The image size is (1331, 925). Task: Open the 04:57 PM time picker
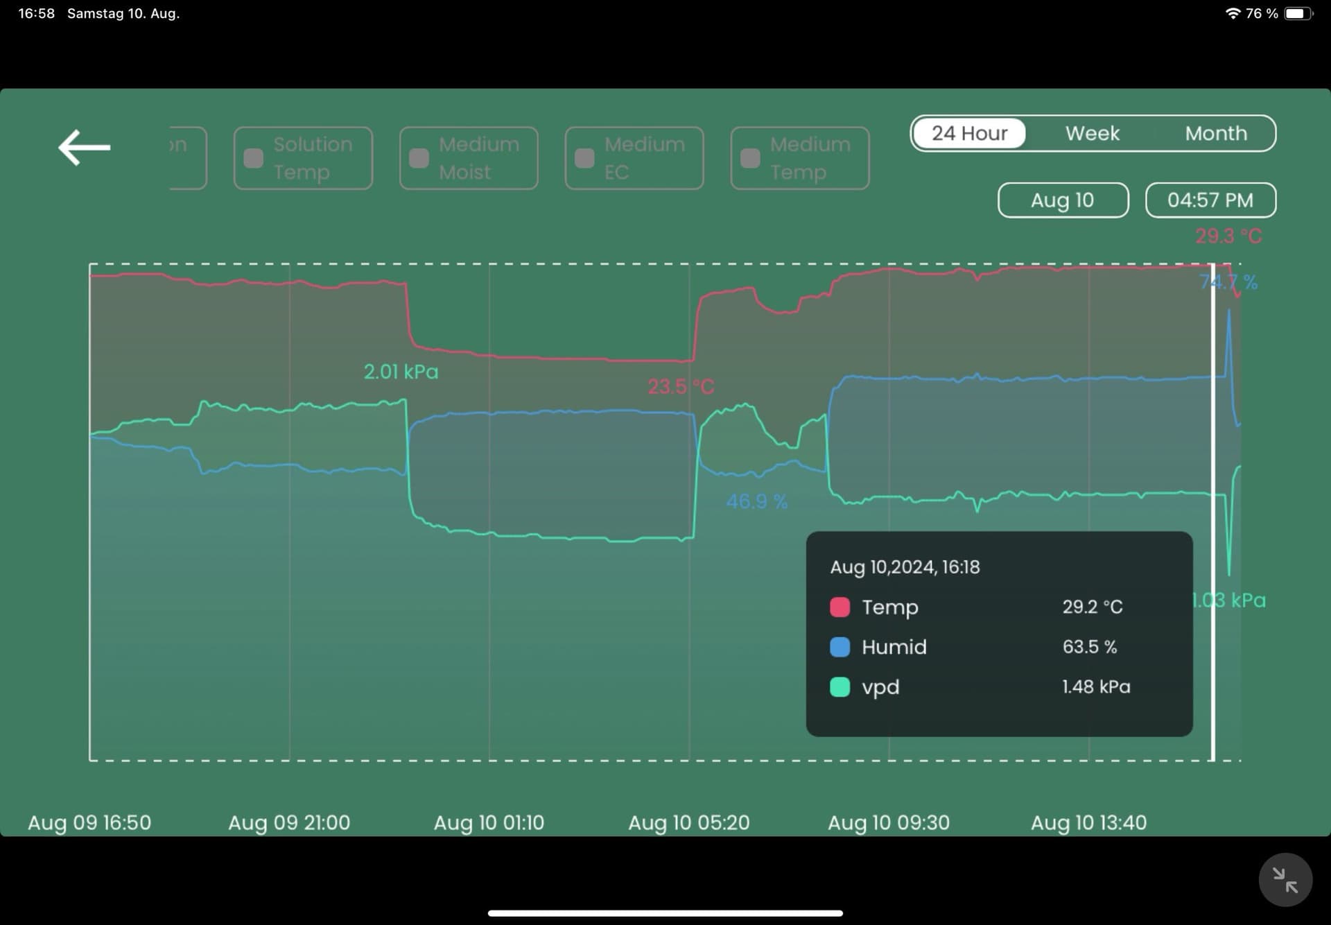pyautogui.click(x=1210, y=200)
